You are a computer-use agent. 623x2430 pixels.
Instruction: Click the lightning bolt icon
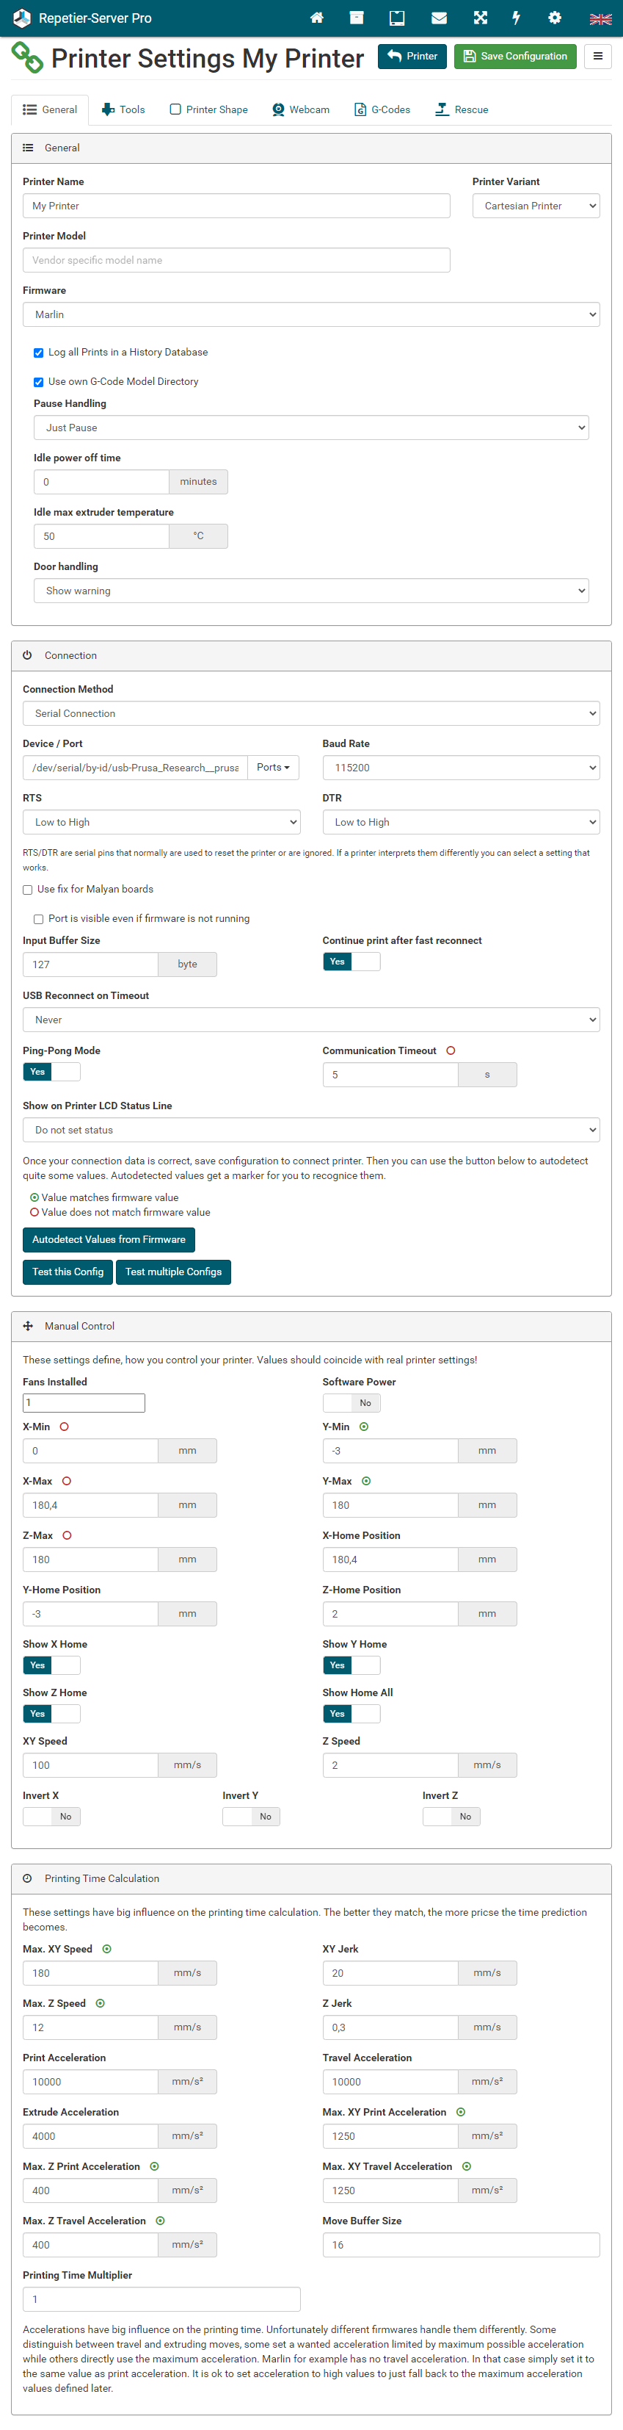(516, 18)
